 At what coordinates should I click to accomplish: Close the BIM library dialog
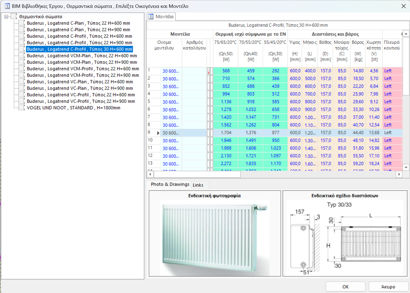pos(403,6)
